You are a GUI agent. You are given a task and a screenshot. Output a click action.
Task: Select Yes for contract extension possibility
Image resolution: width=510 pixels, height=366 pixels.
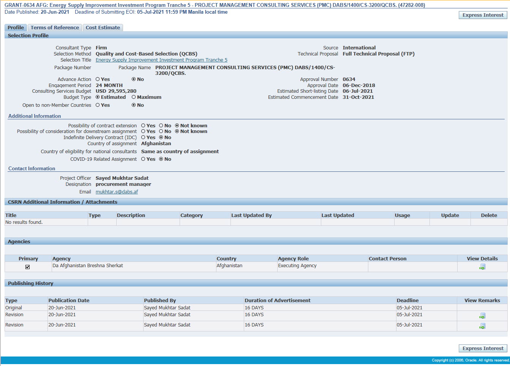click(143, 126)
